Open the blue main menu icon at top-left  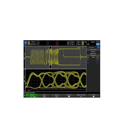point(26,43)
